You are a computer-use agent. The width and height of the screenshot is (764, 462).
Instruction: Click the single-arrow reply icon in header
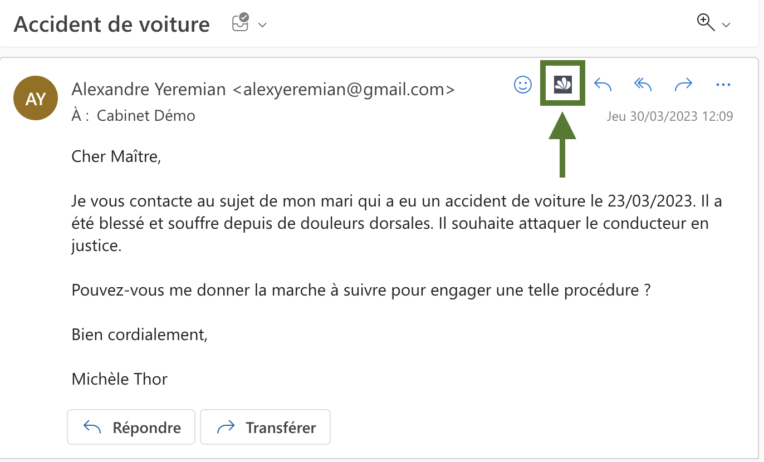pos(603,85)
